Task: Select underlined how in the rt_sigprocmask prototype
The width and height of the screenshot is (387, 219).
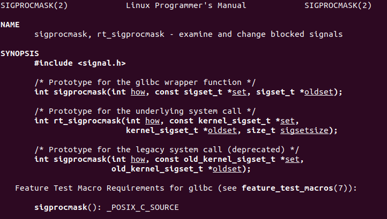Action: point(152,121)
